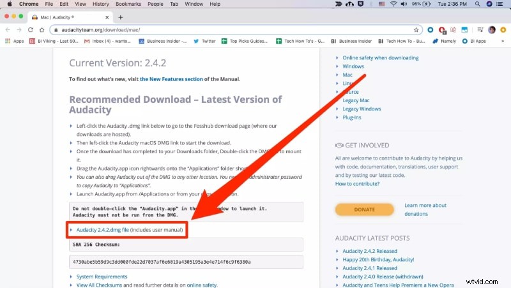Viewport: 511px width, 288px height.
Task: Open the Inbox (4) bookmark
Action: pos(107,41)
